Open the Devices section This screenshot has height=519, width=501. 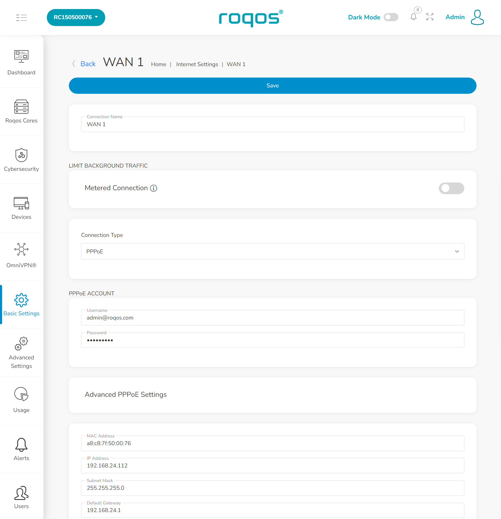tap(21, 208)
